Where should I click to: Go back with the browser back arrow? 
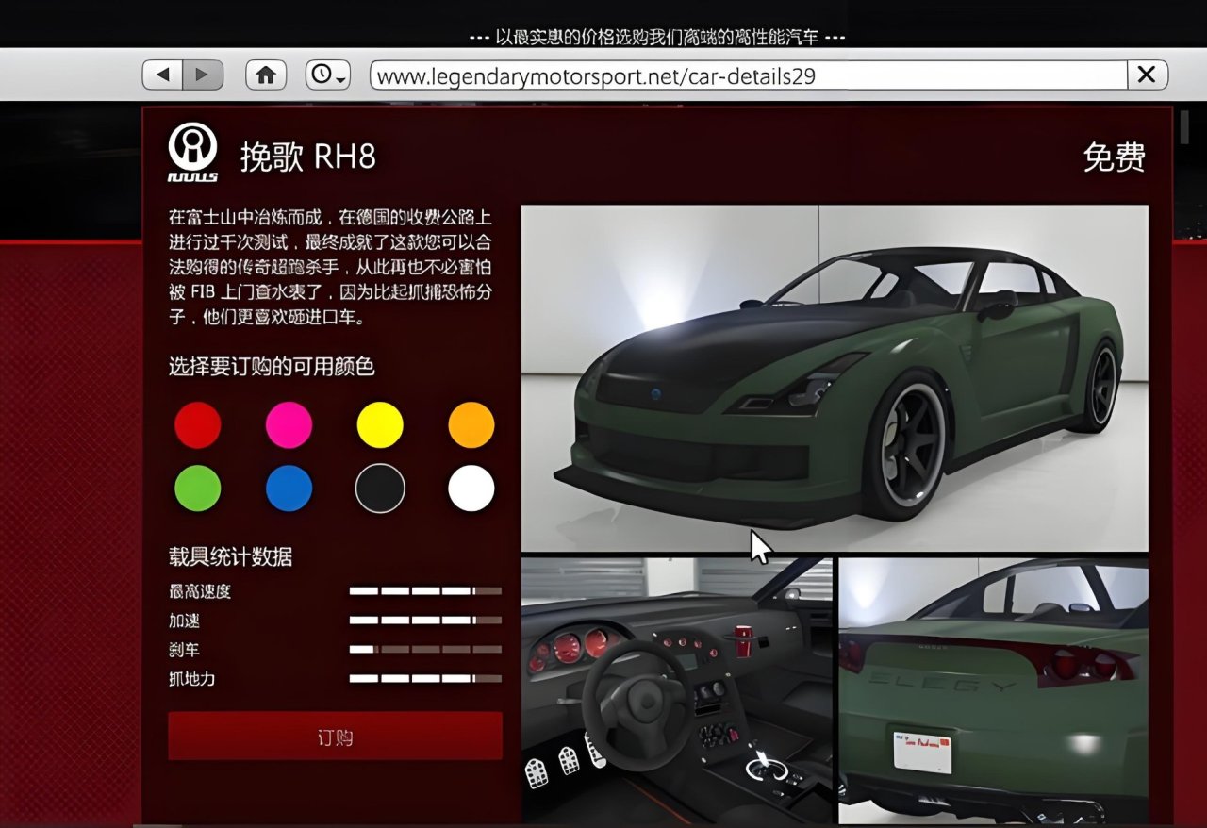click(163, 75)
